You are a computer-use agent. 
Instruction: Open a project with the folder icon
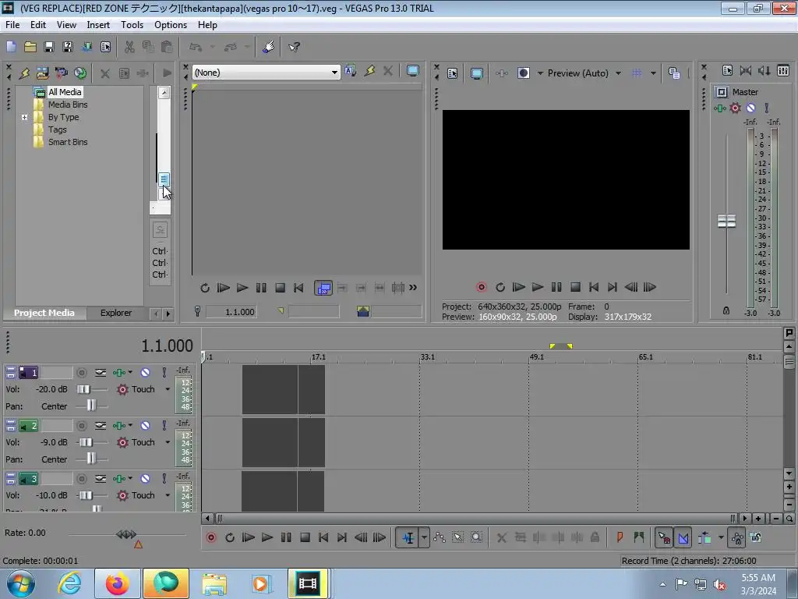click(30, 47)
